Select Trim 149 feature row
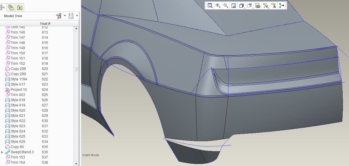This screenshot has height=166, width=349. click(18, 48)
